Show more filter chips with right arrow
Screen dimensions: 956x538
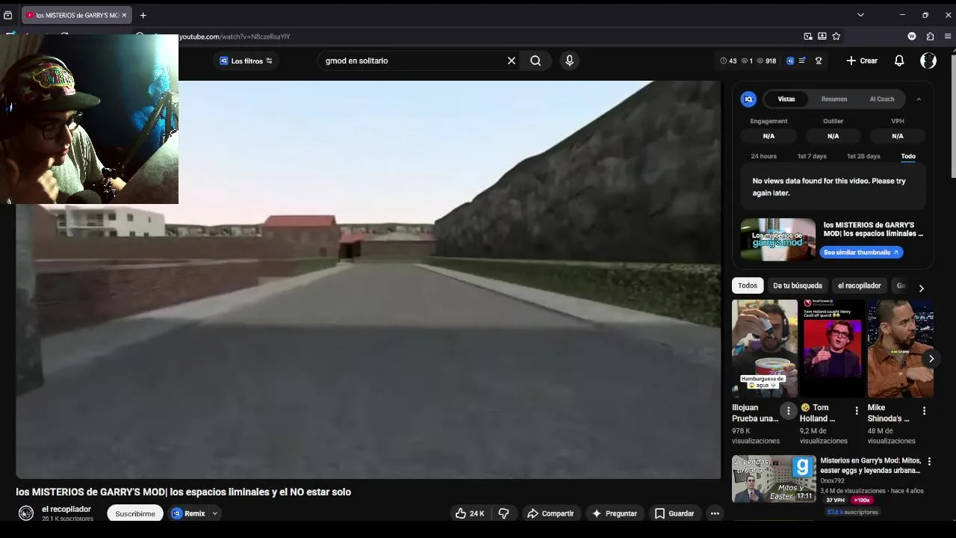[x=921, y=288]
